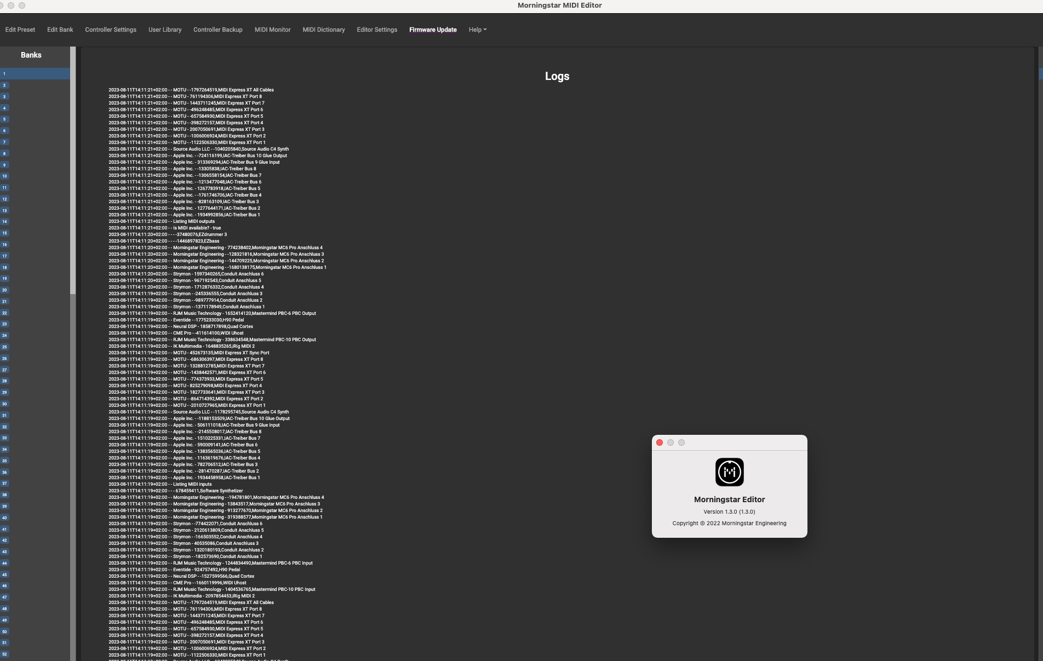Click the Morningstar Editor title in the about dialog
Image resolution: width=1043 pixels, height=661 pixels.
click(x=730, y=499)
